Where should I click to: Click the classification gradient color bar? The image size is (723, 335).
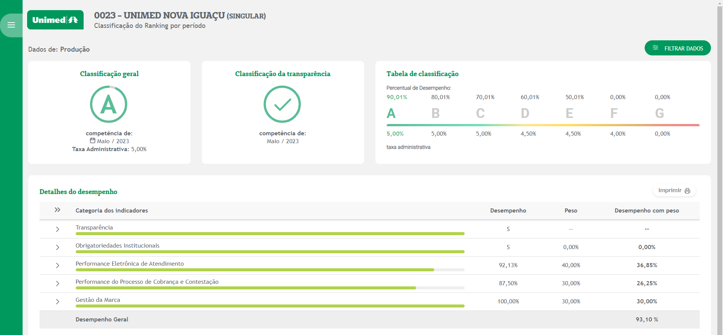[x=543, y=125]
